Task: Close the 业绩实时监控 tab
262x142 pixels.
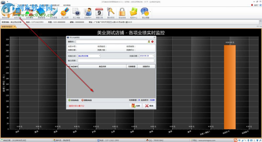Action: [x=15, y=27]
